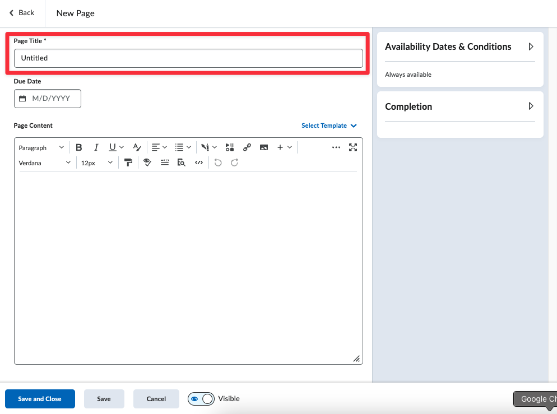Toggle the Visible switch off
This screenshot has width=557, height=414.
tap(201, 399)
